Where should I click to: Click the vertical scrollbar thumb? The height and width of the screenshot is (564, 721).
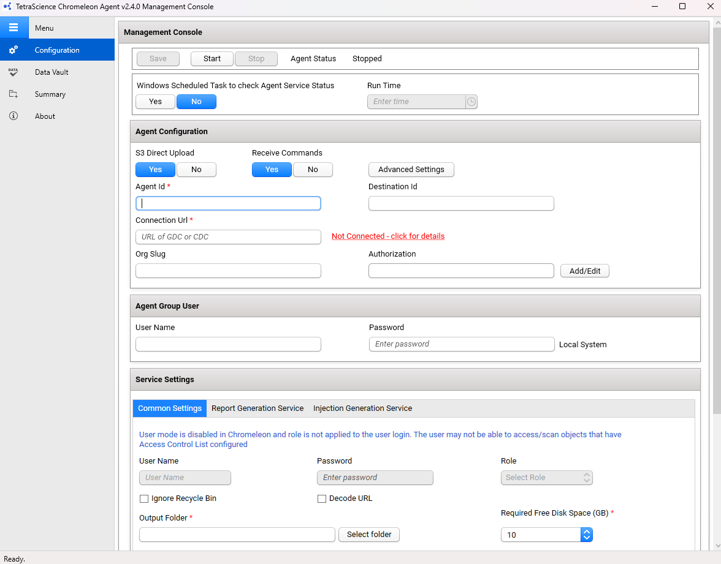[x=717, y=220]
